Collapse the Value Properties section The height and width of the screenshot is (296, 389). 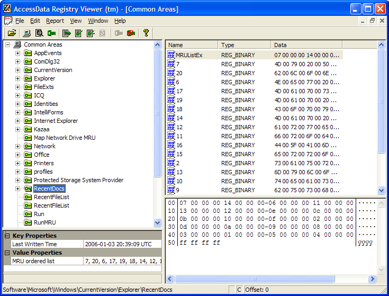7,253
